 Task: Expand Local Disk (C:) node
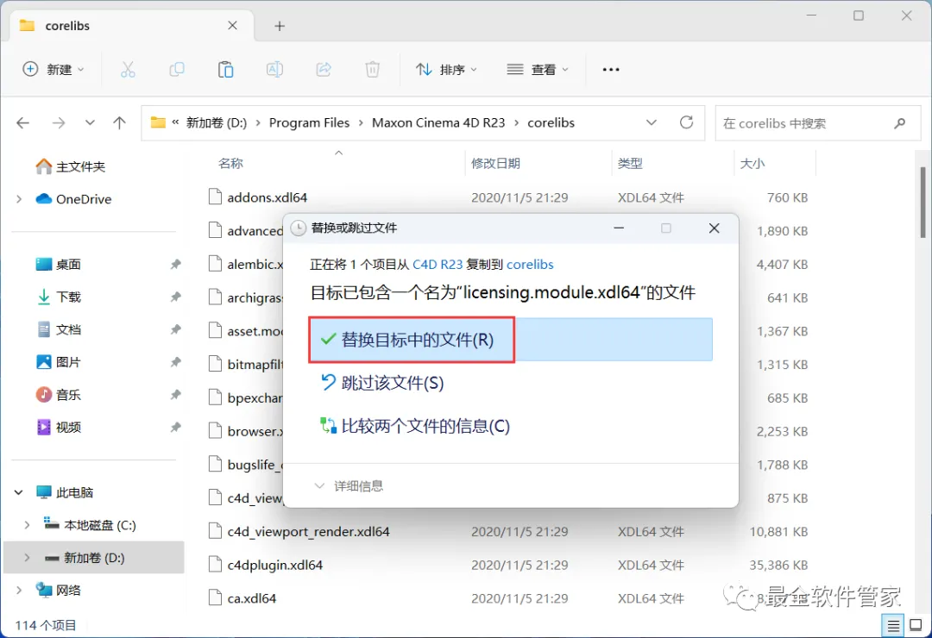[x=27, y=525]
